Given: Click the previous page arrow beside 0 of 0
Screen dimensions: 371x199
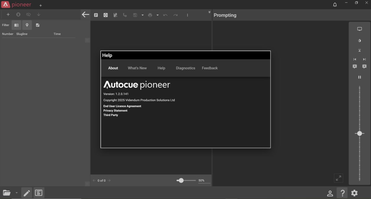Looking at the screenshot, I should [x=94, y=180].
